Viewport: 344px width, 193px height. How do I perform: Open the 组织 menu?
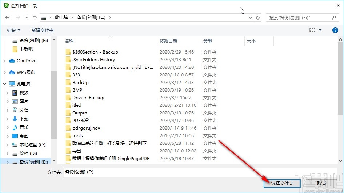(13, 30)
